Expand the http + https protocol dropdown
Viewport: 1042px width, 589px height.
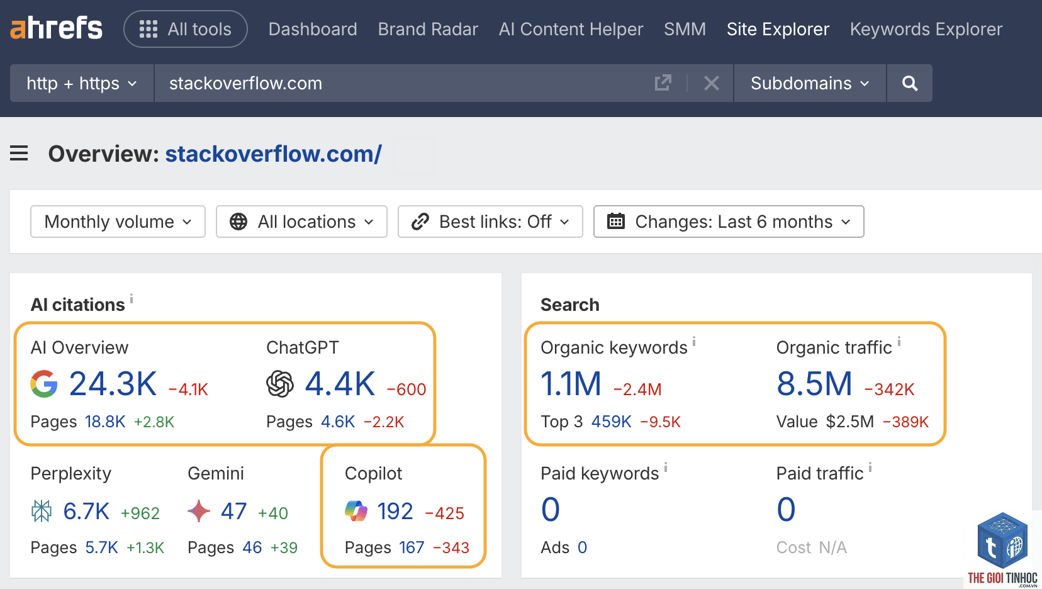[x=82, y=83]
